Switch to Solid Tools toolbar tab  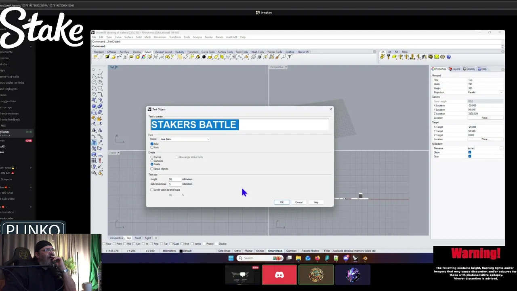[x=242, y=52]
